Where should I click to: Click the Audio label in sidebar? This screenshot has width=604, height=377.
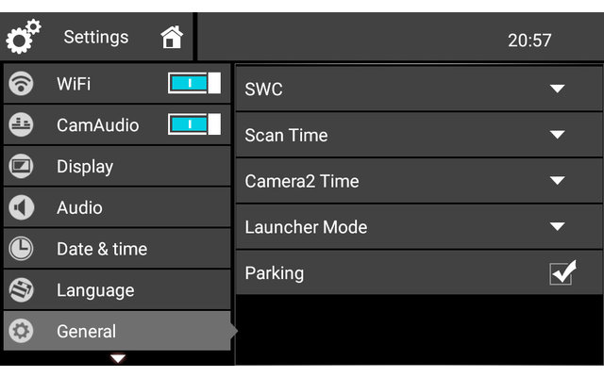[79, 207]
